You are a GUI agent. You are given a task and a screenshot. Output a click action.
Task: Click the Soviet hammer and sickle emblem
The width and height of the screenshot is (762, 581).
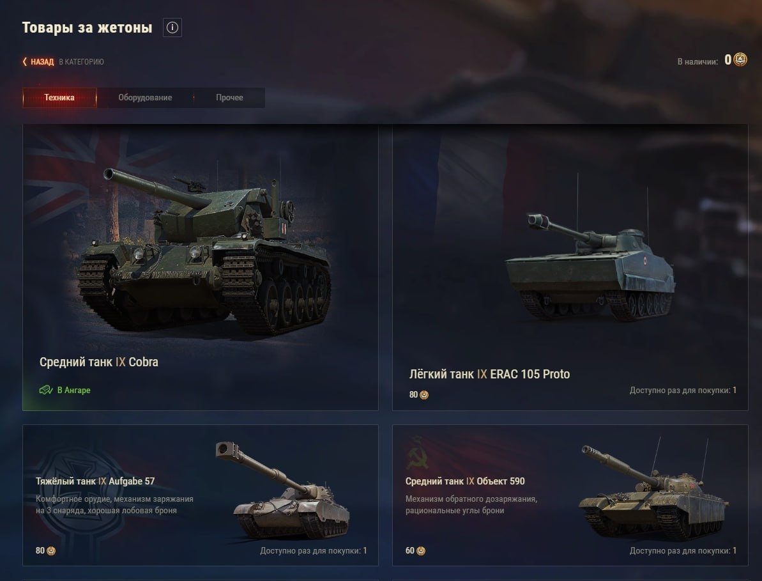(x=418, y=453)
